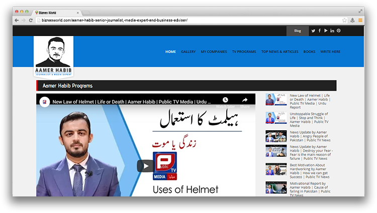Open the BOOKS menu item
Viewport: 377px width, 213px height.
pos(309,52)
